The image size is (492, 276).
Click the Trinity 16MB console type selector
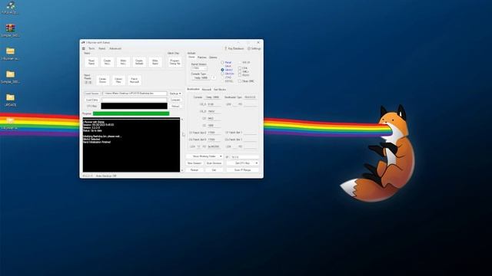point(201,77)
